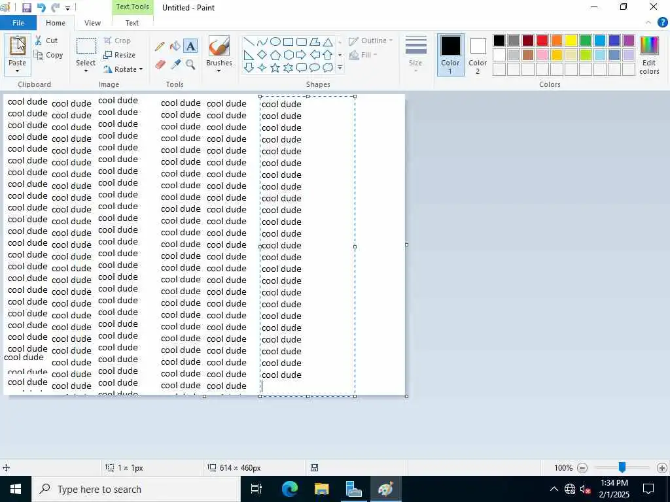670x502 pixels.
Task: Choose the Rectangle shape
Action: pyautogui.click(x=289, y=41)
